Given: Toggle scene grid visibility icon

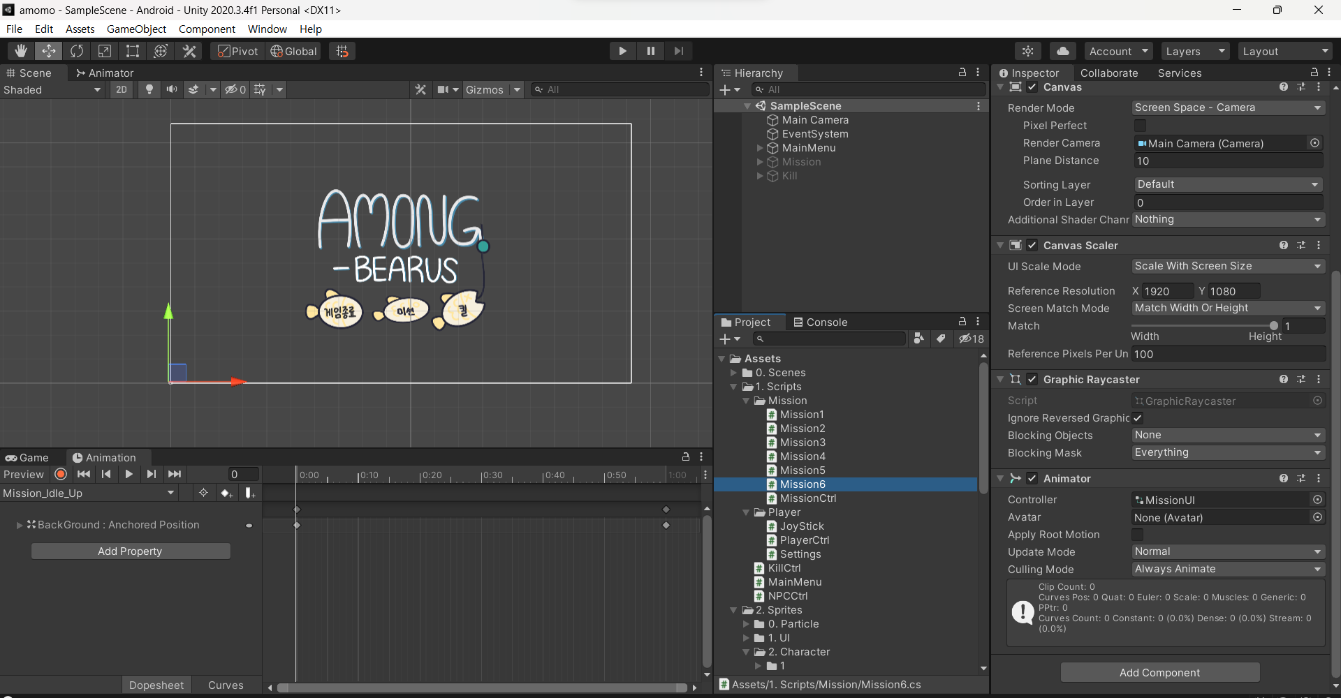Looking at the screenshot, I should [x=260, y=89].
